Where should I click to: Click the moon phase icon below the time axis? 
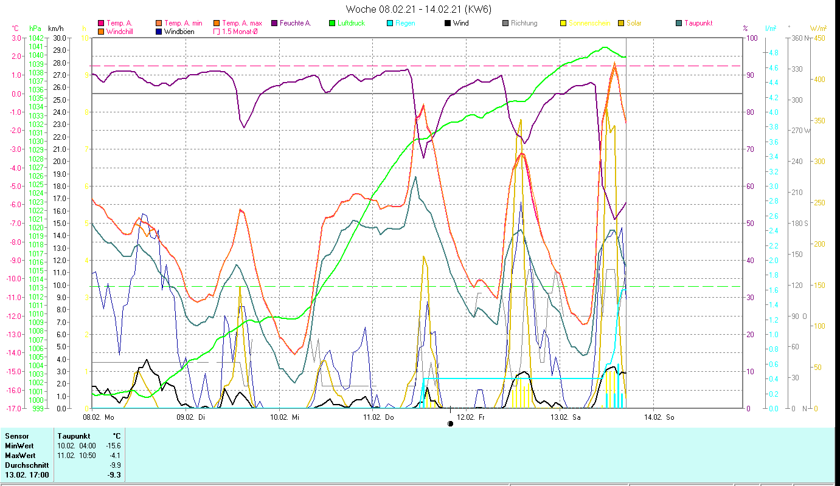pos(450,423)
